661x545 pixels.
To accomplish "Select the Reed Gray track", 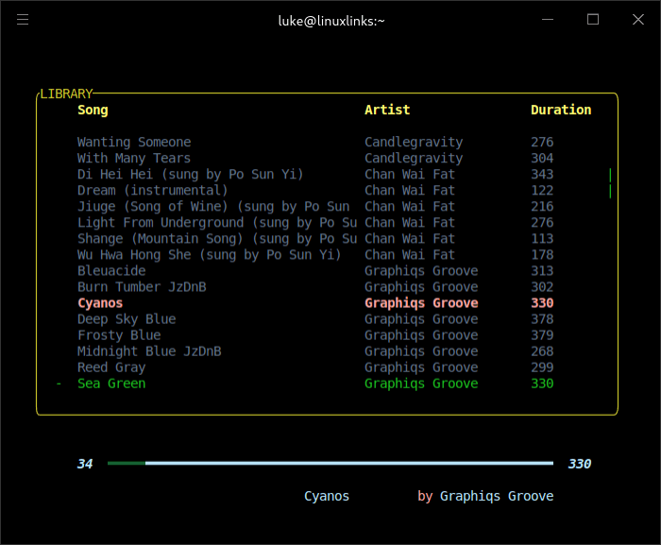I will click(x=111, y=367).
